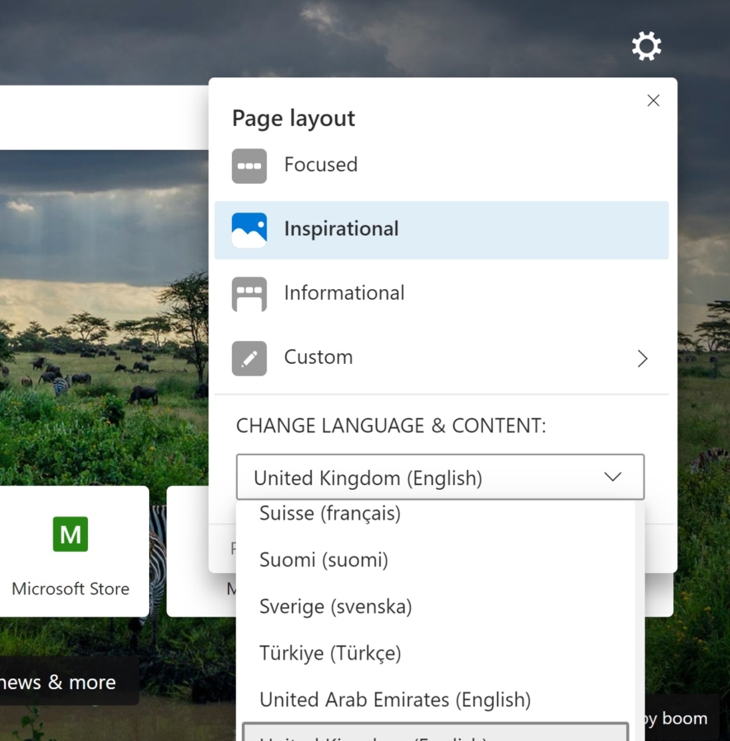Select the Inspirational layout label

point(342,229)
